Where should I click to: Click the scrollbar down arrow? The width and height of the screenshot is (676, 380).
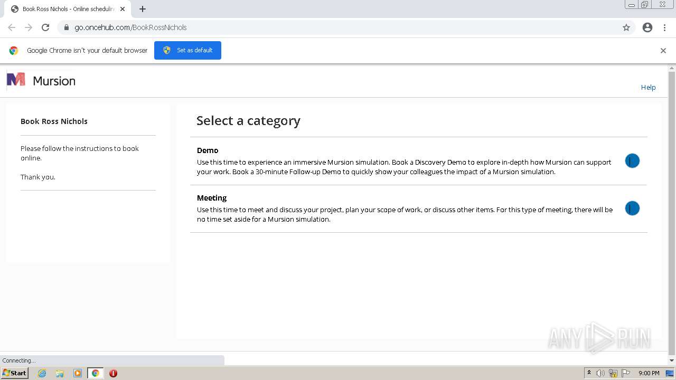coord(672,360)
